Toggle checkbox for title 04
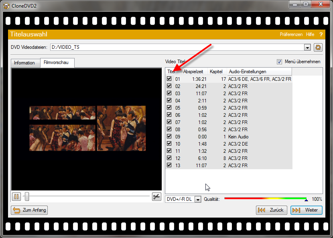 pos(169,100)
